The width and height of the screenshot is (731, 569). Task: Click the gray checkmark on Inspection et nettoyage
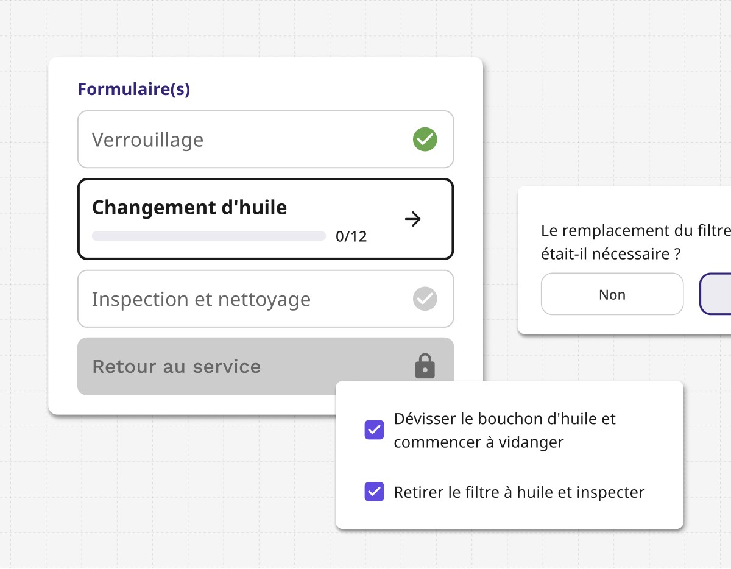pos(425,299)
